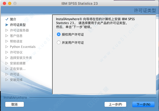Click the 正在安装... step label
The width and height of the screenshot is (159, 111).
[18, 69]
